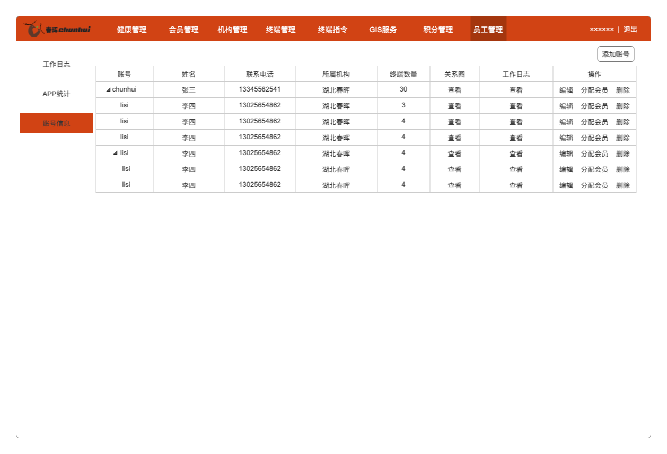The height and width of the screenshot is (454, 667).
Task: Select GIS服务 in the navigation bar
Action: [383, 30]
